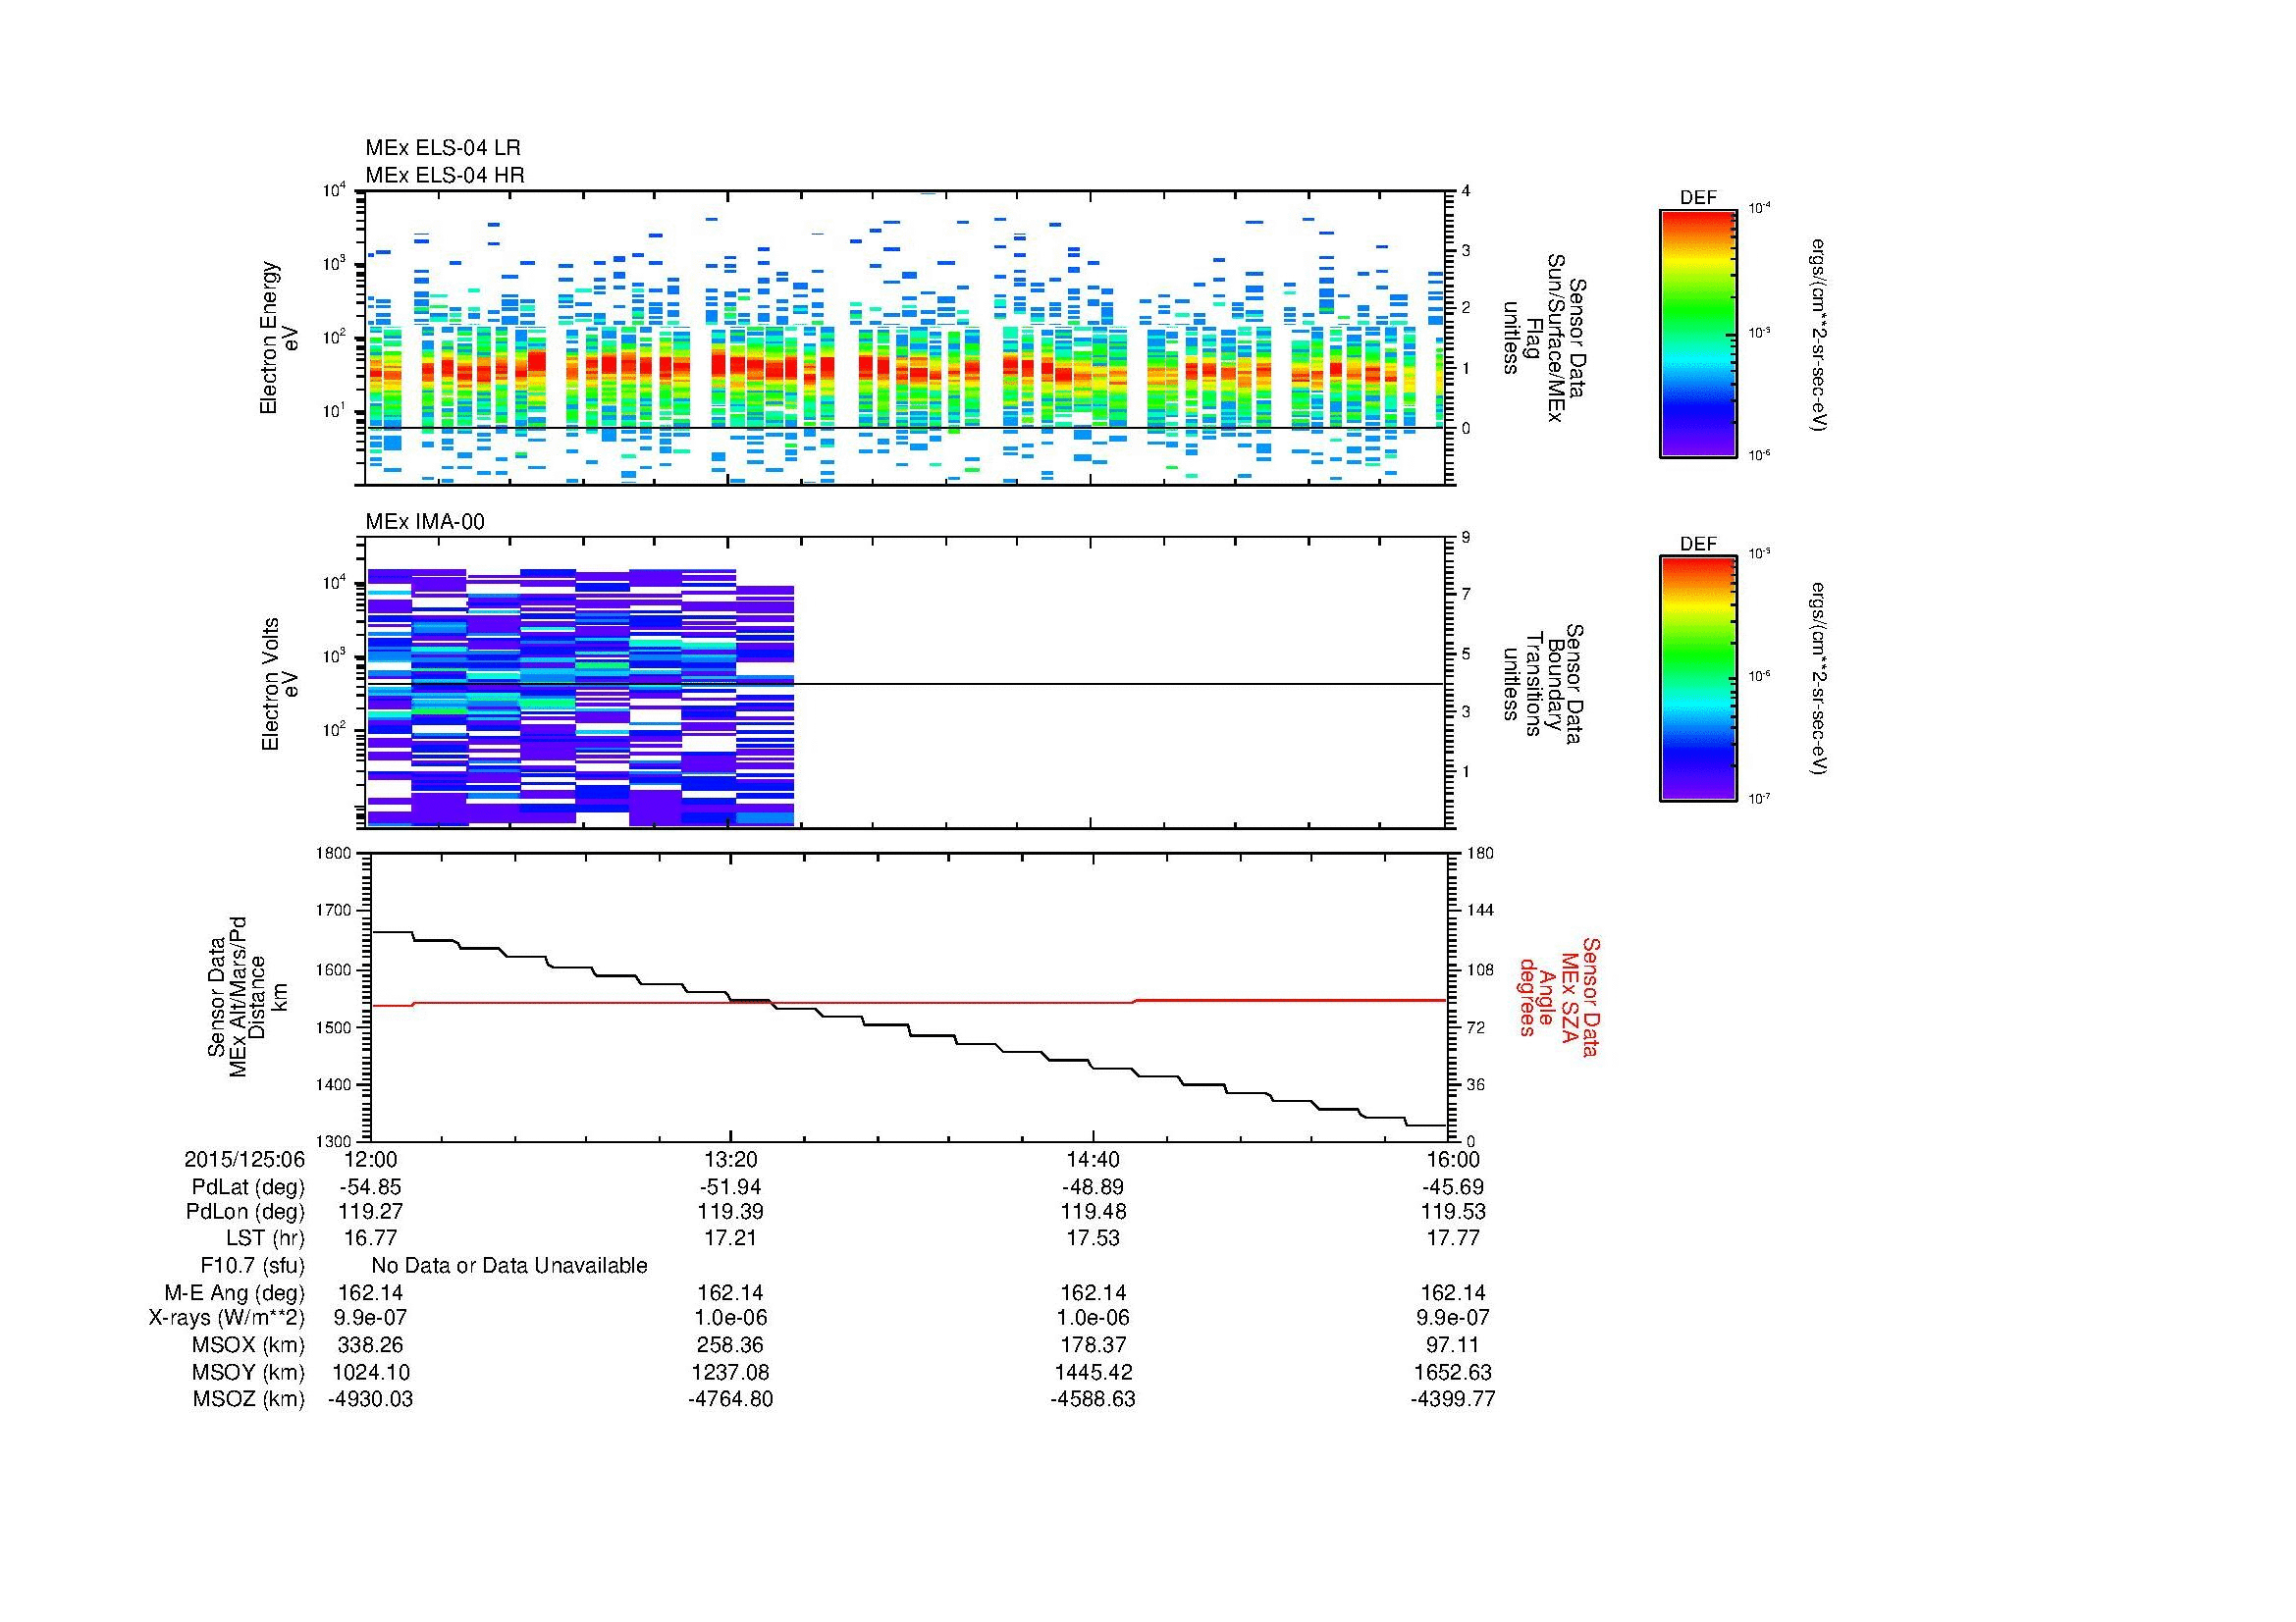Click the MEx ELS-04 LR label
This screenshot has width=2296, height=1622.
(443, 148)
